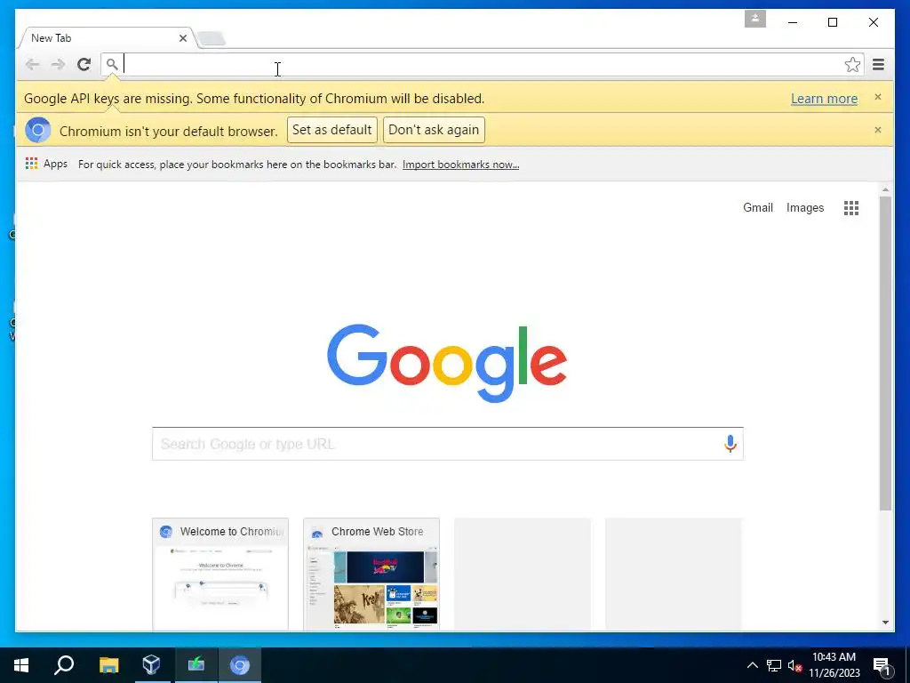
Task: Open the Google apps grid launcher
Action: tap(850, 208)
